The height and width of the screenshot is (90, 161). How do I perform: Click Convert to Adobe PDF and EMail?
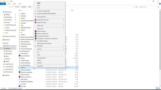coord(46,13)
